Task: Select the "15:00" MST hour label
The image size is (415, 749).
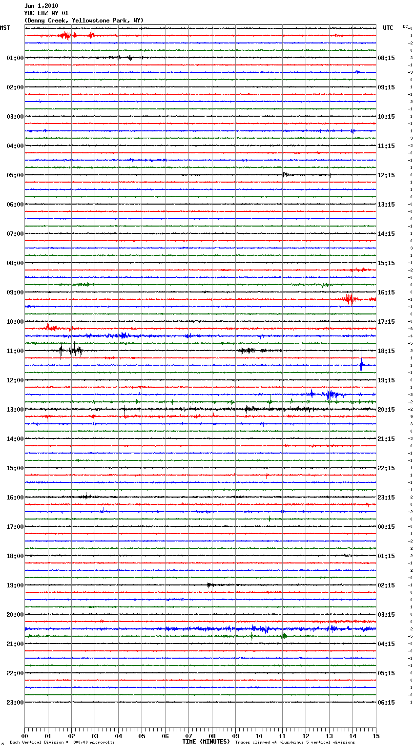Action: (15, 468)
